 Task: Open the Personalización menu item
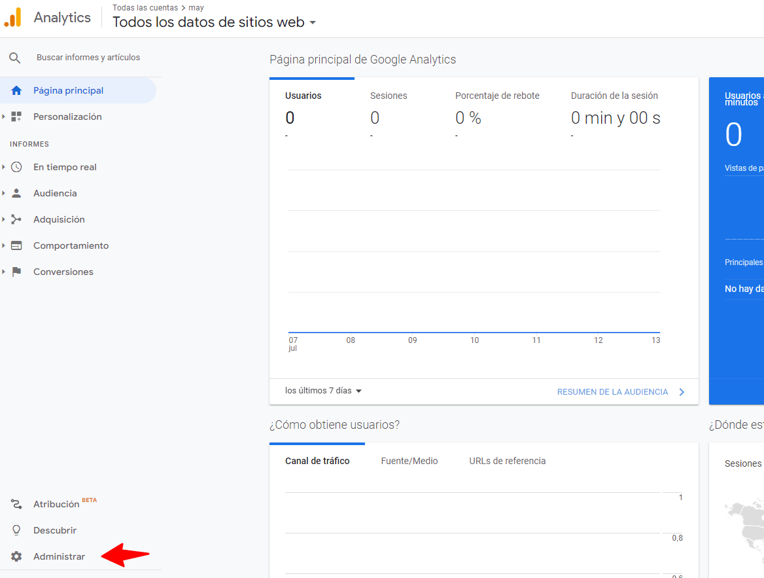click(x=67, y=117)
